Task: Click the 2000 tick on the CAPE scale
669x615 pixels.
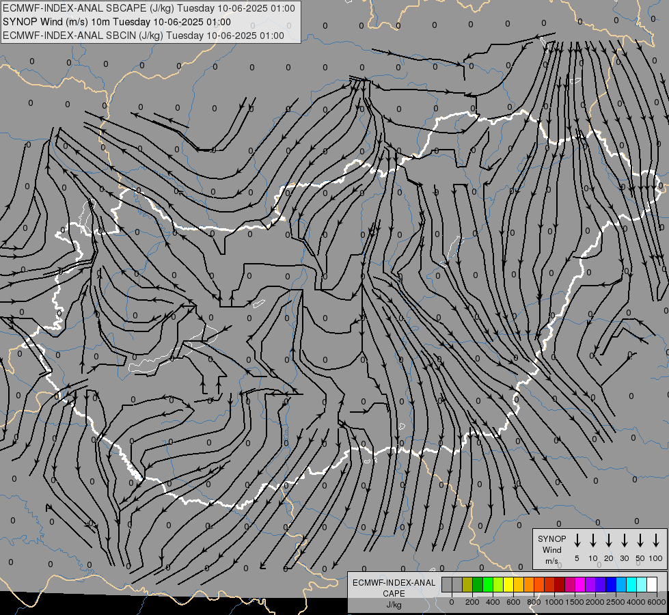Action: pyautogui.click(x=595, y=602)
